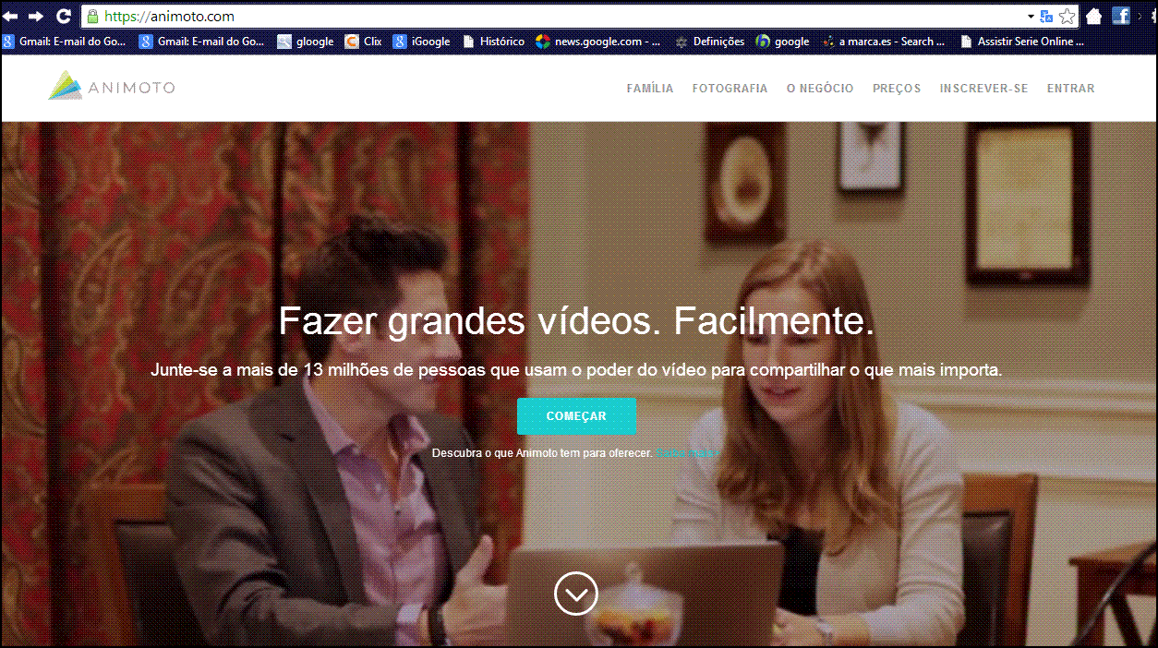
Task: Open the browser home page icon
Action: coord(1093,15)
